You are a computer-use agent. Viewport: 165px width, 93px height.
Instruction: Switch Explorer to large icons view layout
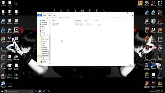tap(132, 65)
